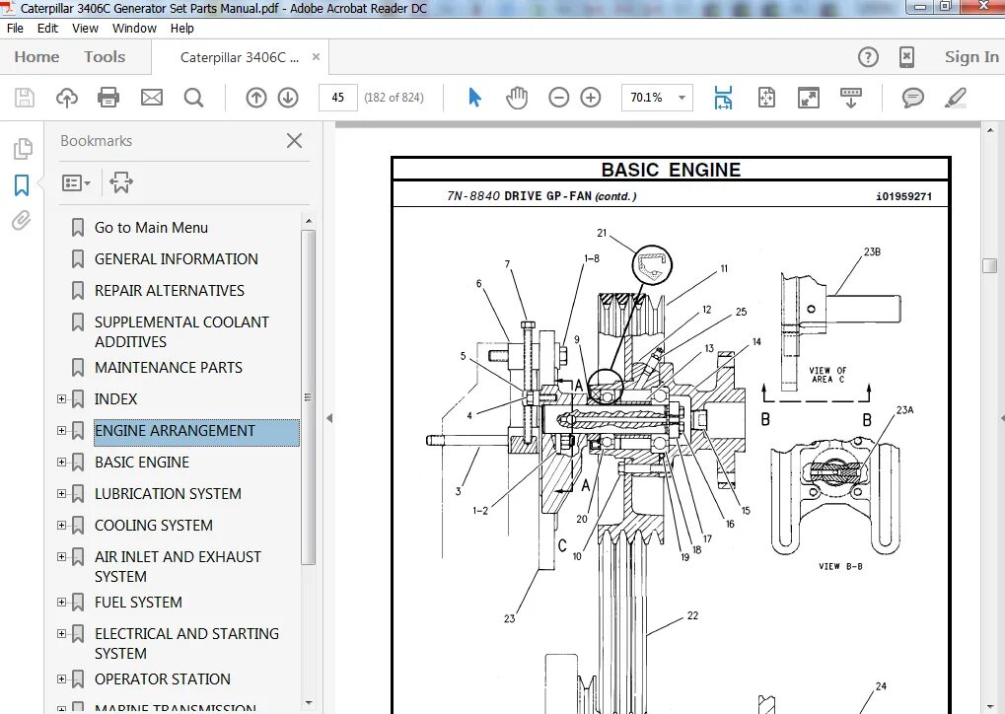
Task: Click the upload to cloud icon
Action: tap(67, 98)
